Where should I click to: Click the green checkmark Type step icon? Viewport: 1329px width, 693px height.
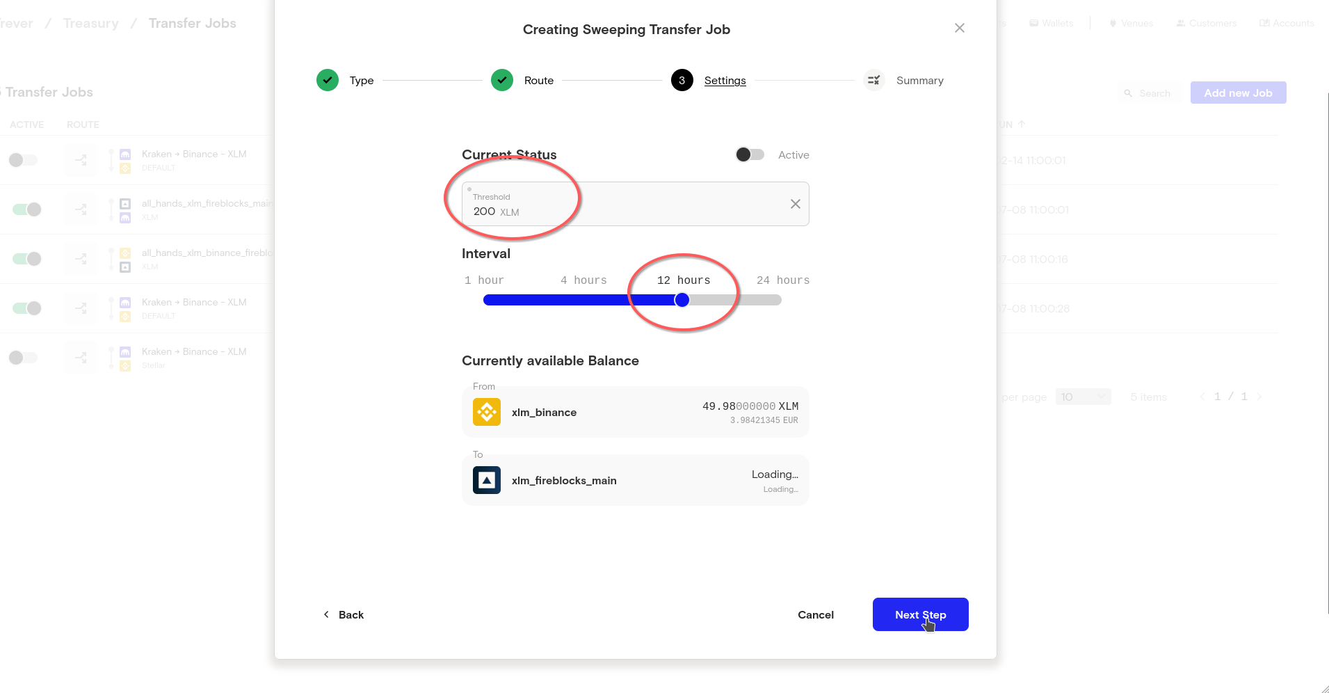tap(328, 80)
